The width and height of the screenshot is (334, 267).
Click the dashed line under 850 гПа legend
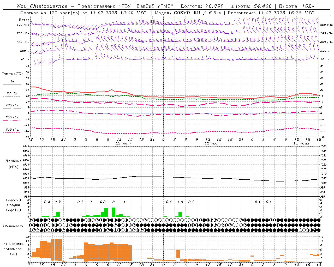12,108
